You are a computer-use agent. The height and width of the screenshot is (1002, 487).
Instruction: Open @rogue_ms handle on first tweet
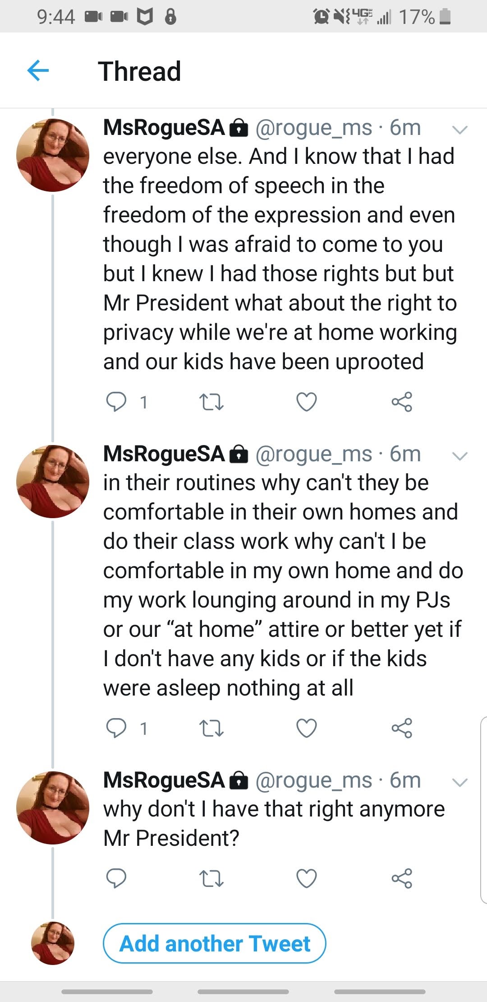[x=314, y=128]
